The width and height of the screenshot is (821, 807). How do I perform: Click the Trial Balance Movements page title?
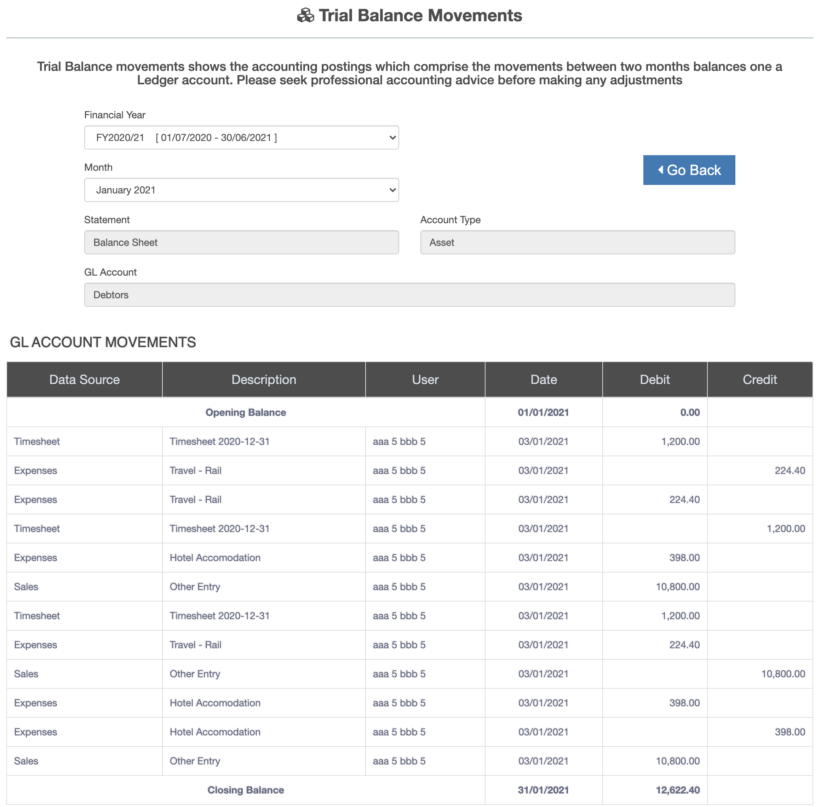pyautogui.click(x=420, y=16)
